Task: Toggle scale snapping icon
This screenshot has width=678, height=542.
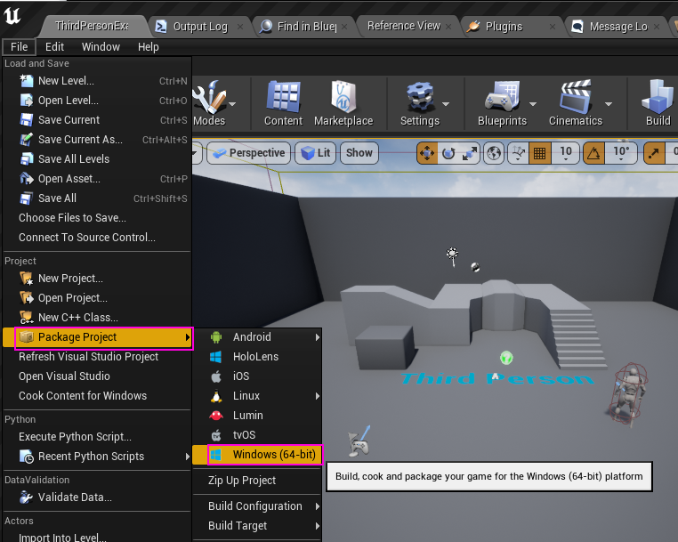Action: pyautogui.click(x=654, y=153)
